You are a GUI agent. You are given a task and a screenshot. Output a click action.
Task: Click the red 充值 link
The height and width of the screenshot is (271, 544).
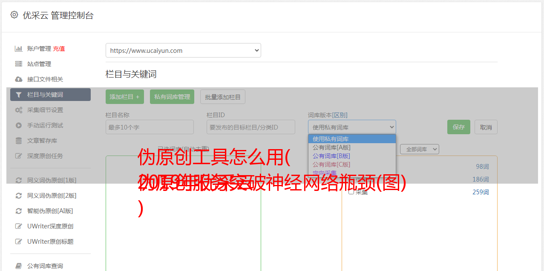tap(59, 49)
